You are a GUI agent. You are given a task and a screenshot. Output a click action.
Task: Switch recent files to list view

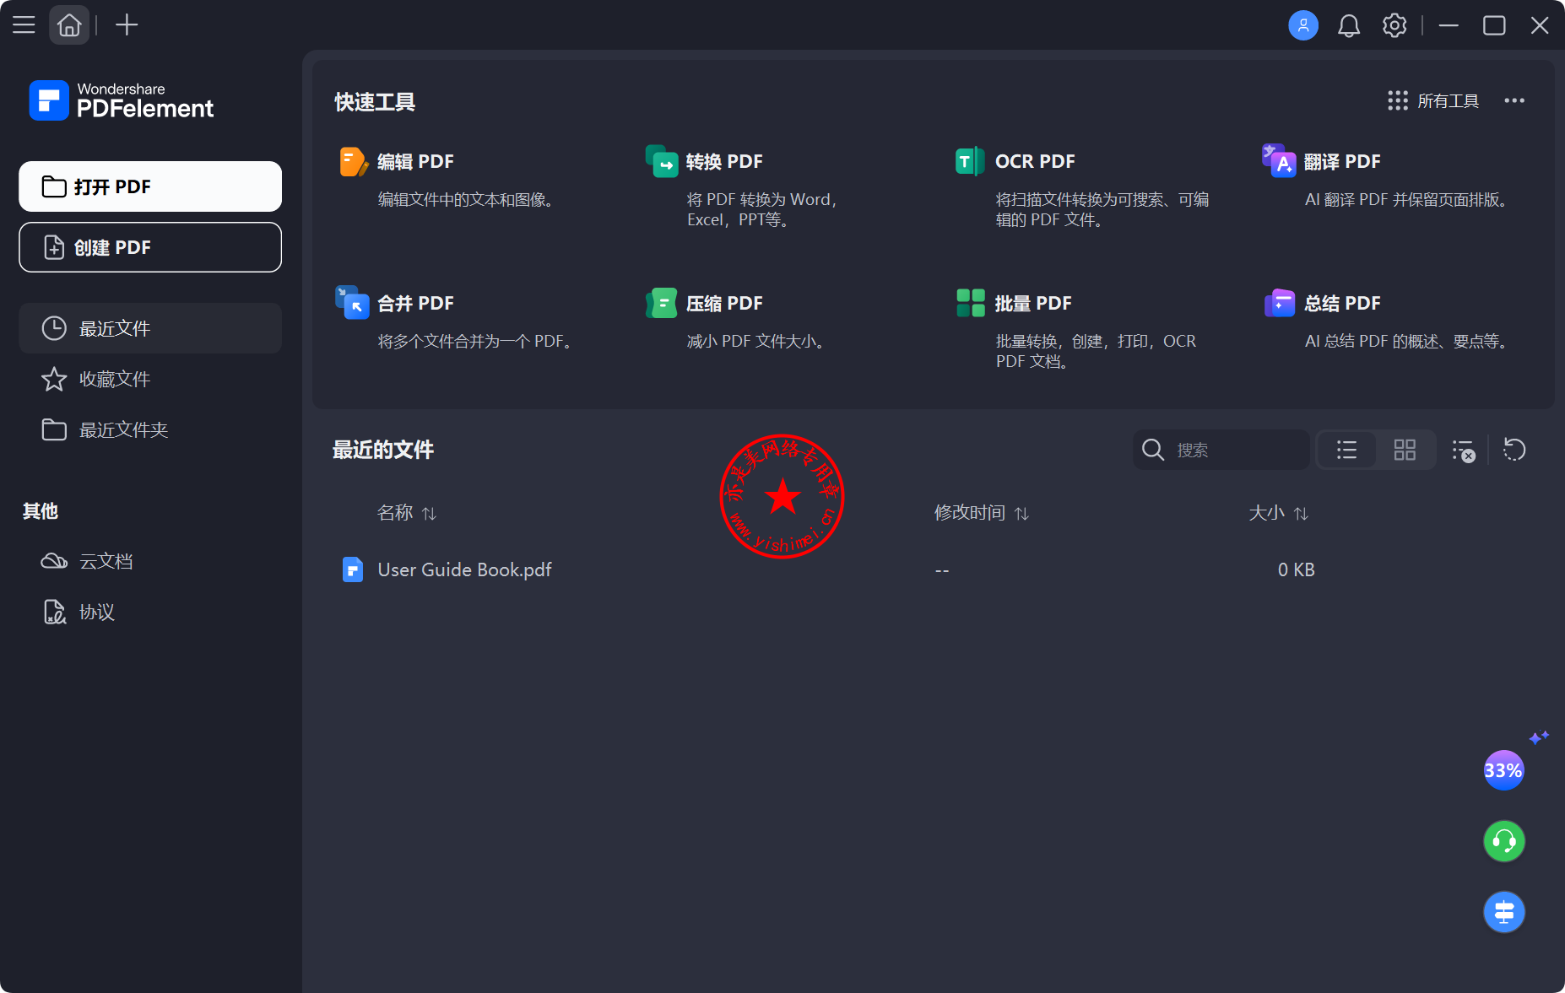[x=1347, y=451]
